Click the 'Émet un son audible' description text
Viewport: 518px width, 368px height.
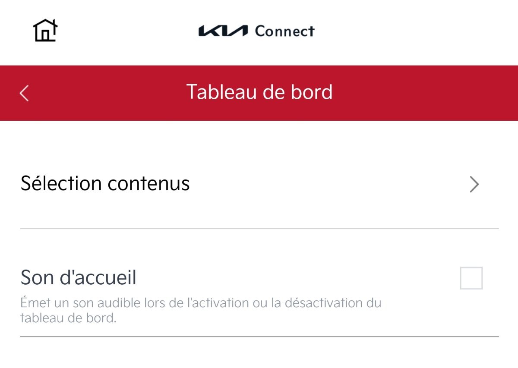pos(201,311)
